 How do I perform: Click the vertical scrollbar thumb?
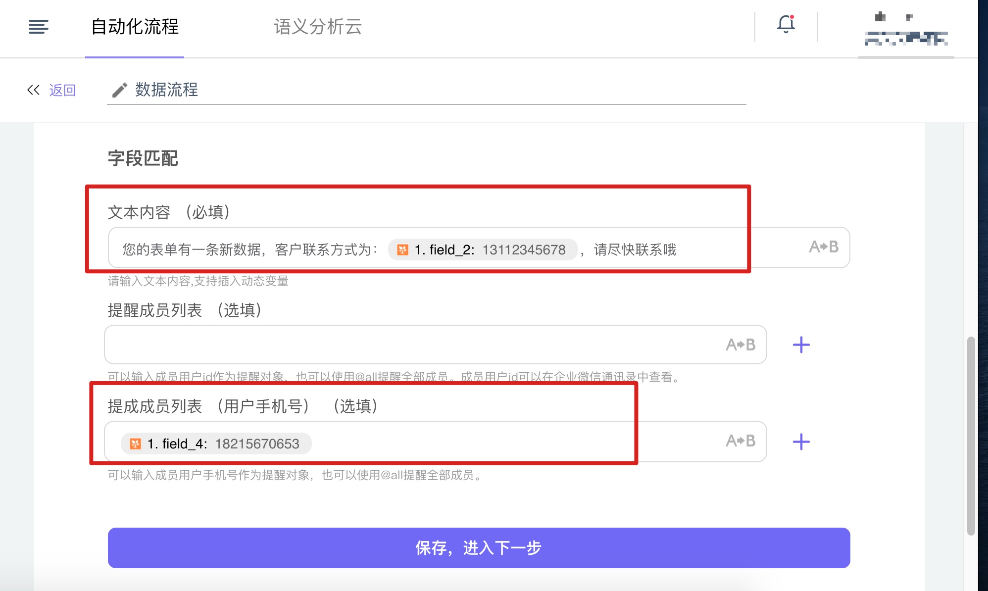pos(971,436)
